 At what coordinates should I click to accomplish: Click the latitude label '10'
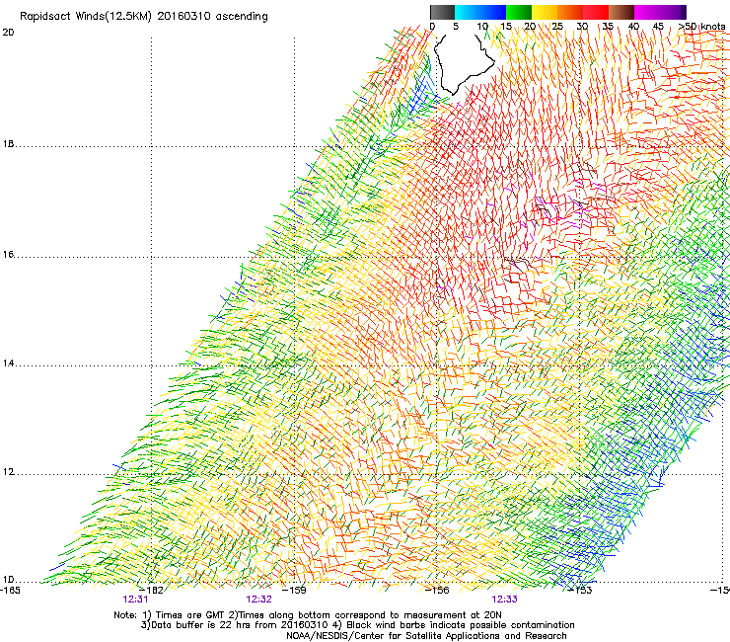click(8, 580)
